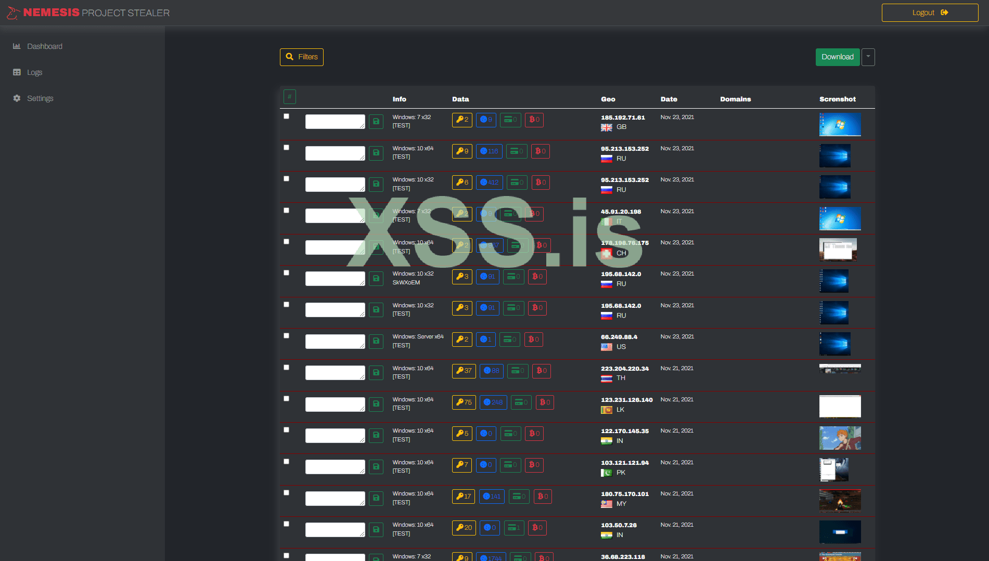
Task: Click the Date column header
Action: pos(669,99)
